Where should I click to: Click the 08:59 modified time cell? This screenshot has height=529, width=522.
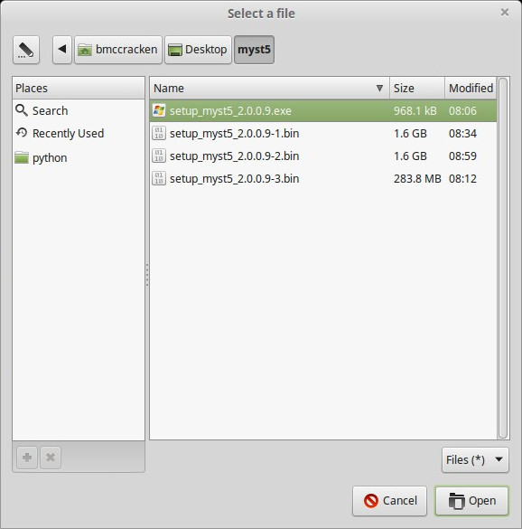[462, 156]
